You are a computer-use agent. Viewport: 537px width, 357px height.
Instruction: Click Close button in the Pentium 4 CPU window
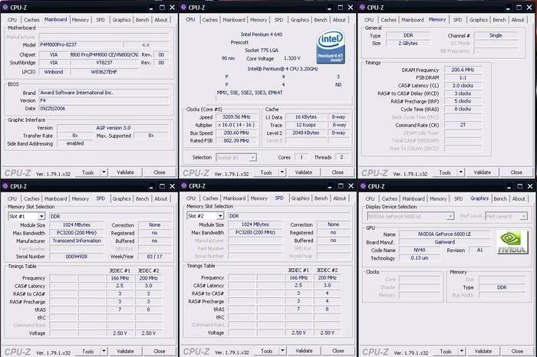pos(338,172)
